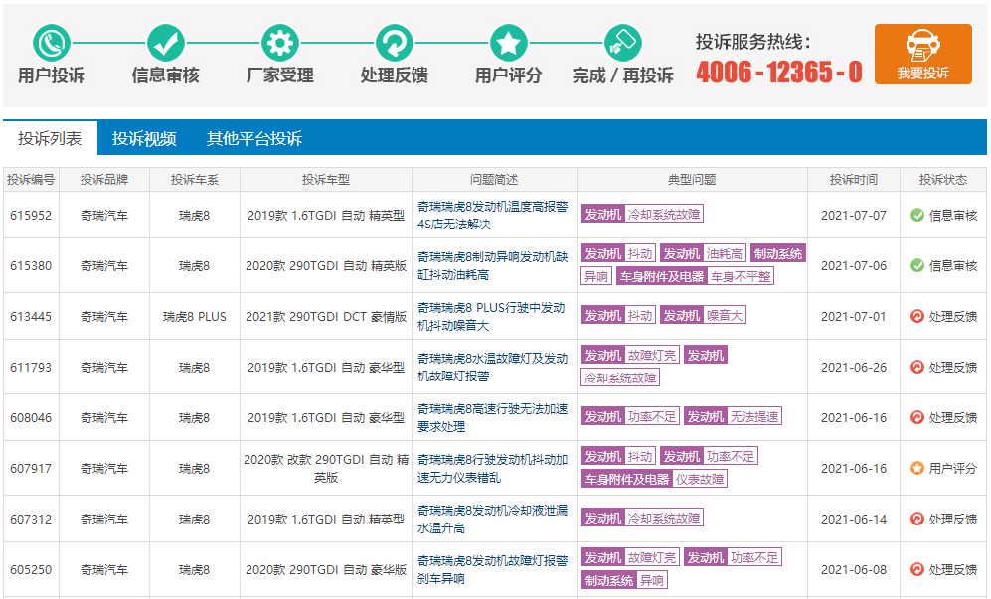Click the 厂家受理 gear step icon
The image size is (991, 599).
[280, 43]
